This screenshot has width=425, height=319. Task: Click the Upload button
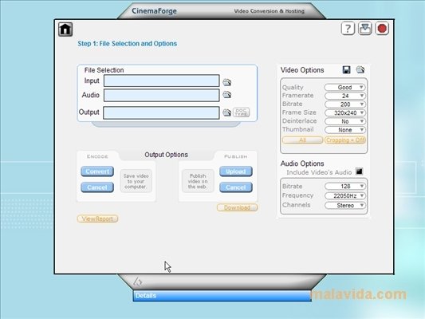[x=236, y=171]
